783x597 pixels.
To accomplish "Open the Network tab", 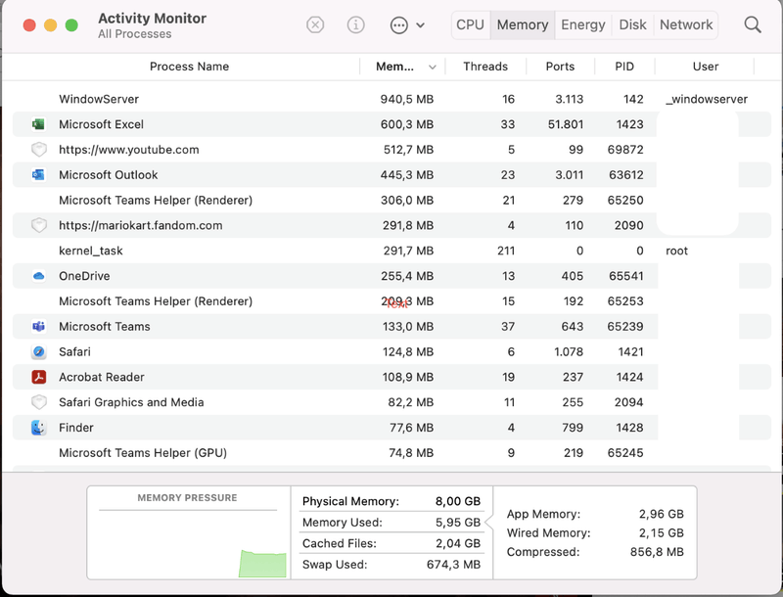I will (686, 24).
